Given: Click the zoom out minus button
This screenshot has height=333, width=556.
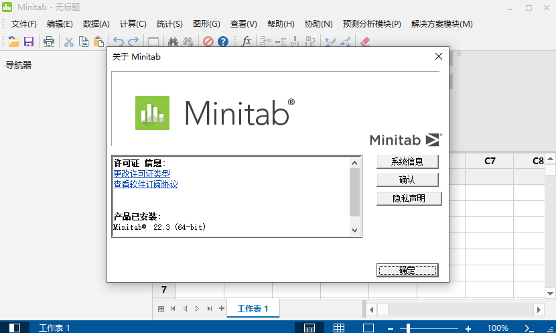Looking at the screenshot, I should (x=390, y=329).
